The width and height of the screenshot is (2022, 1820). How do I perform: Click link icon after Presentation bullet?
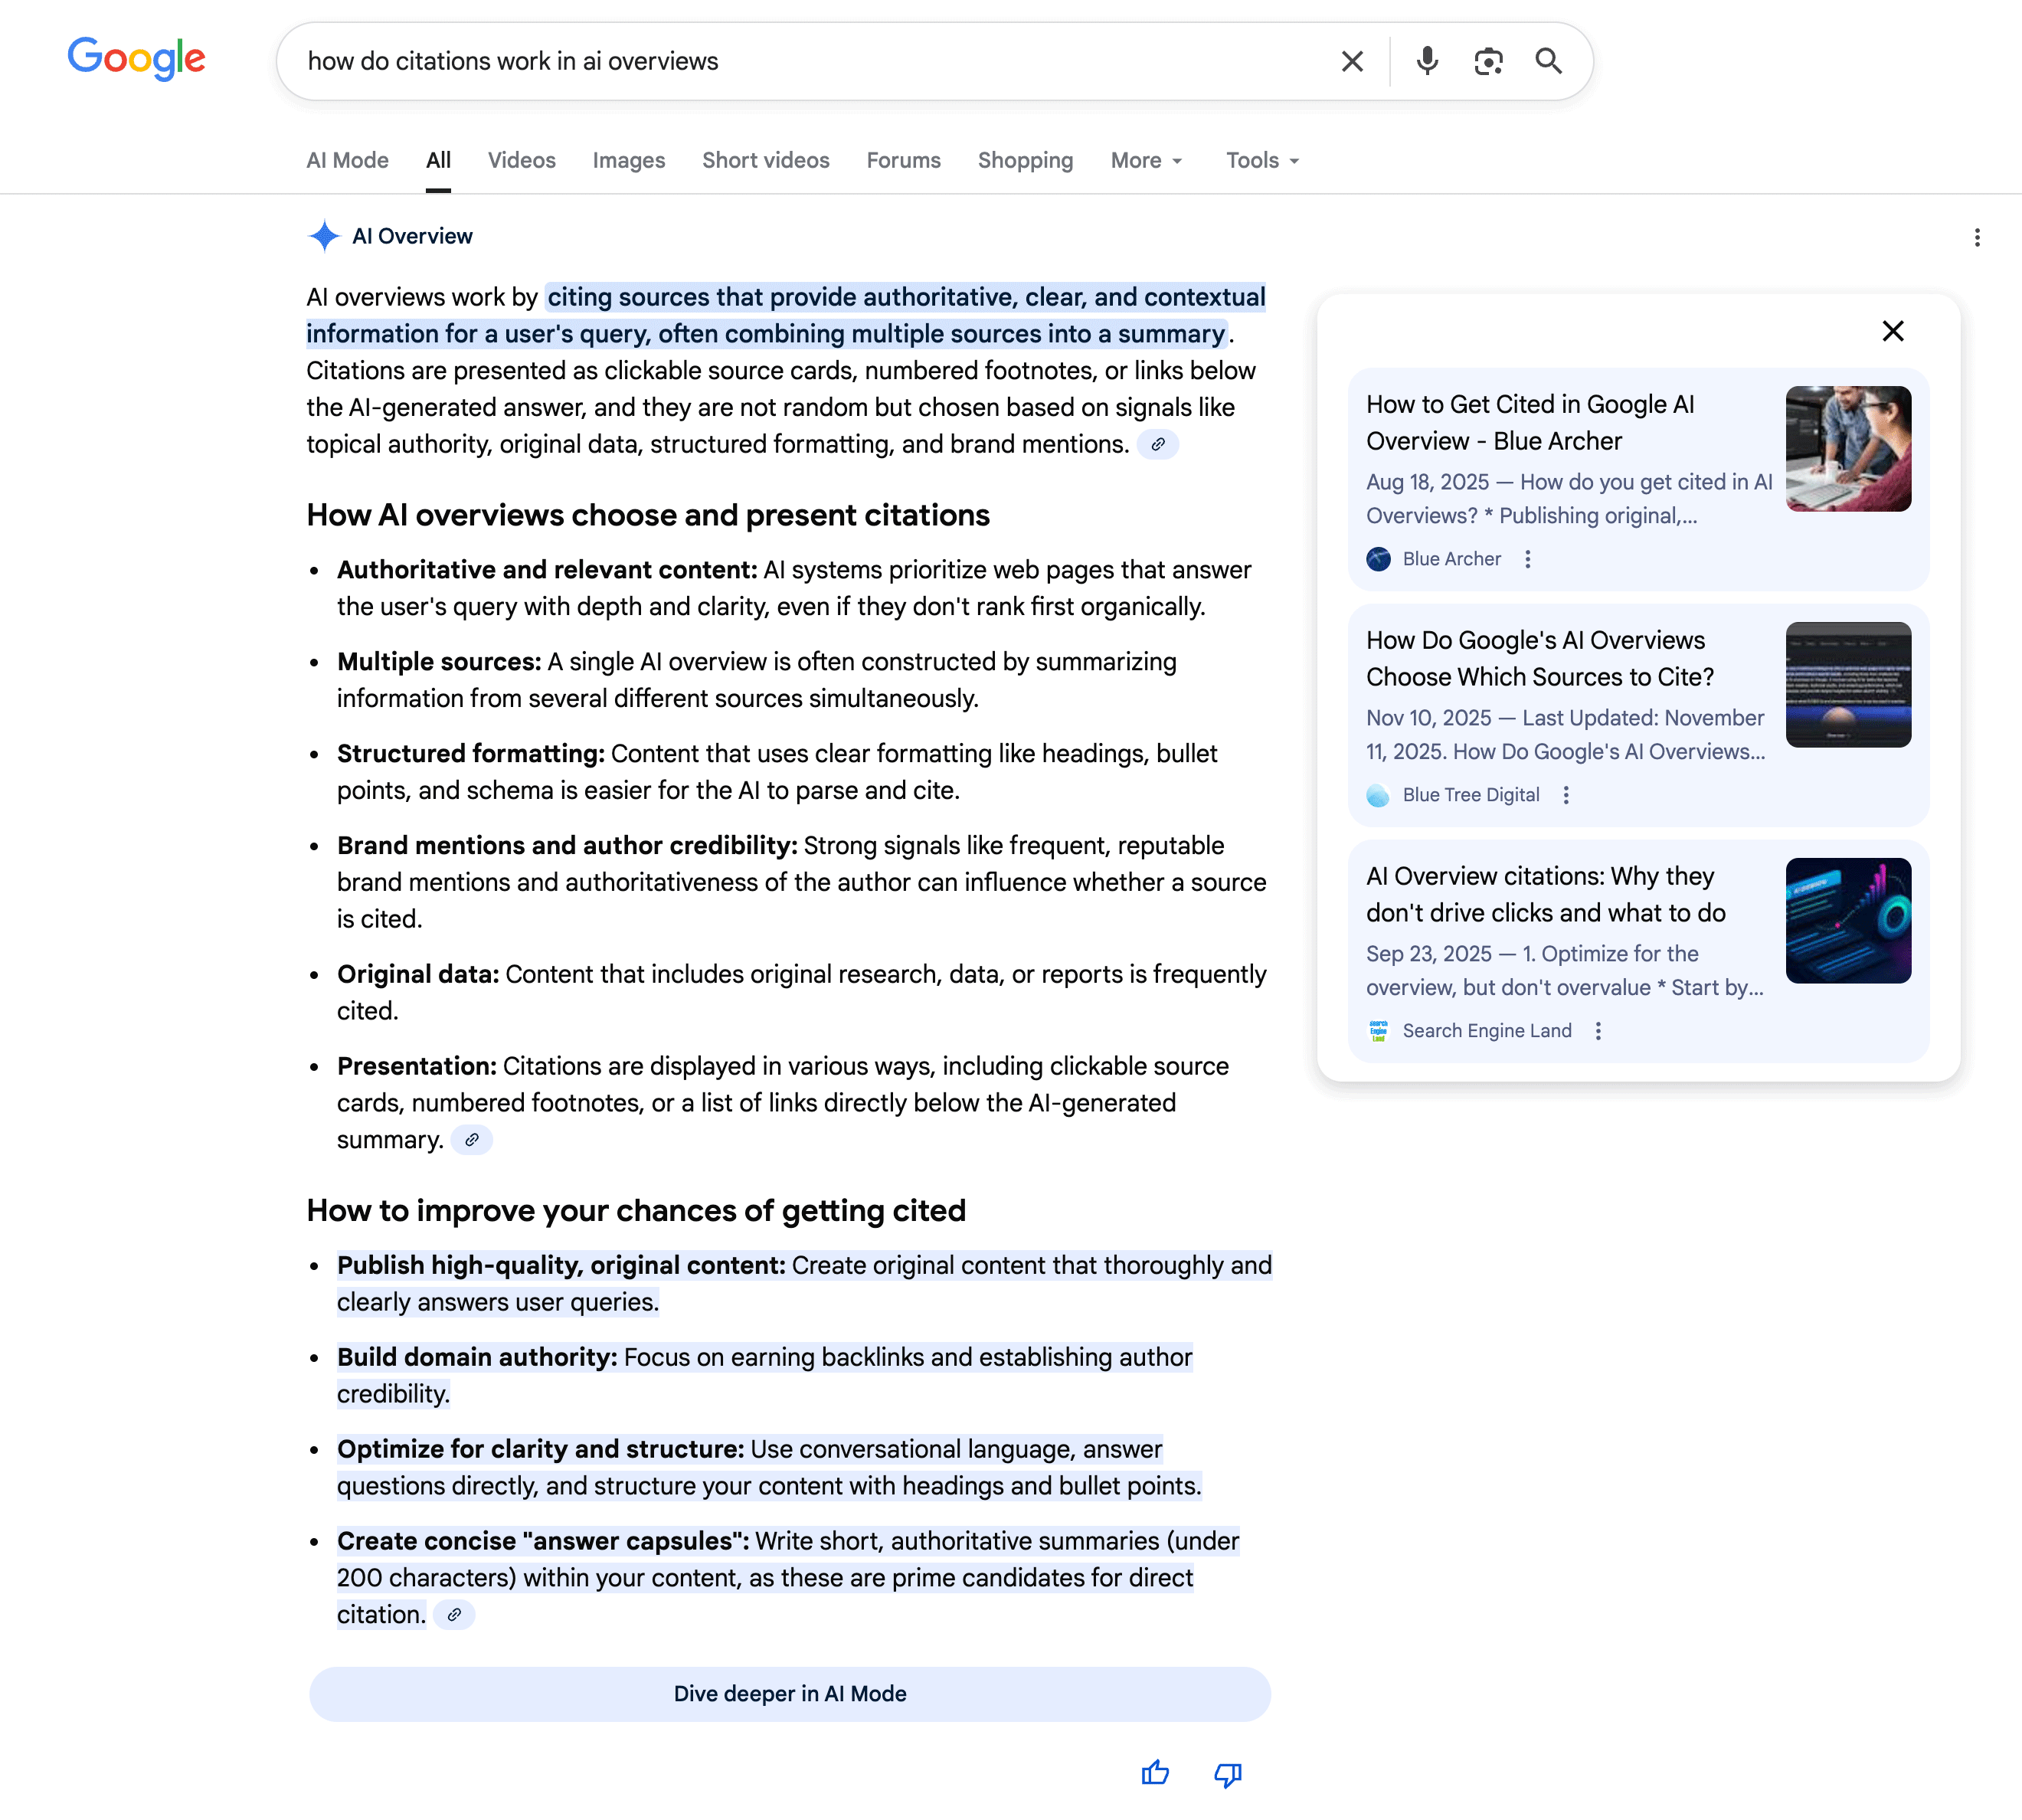[x=471, y=1140]
